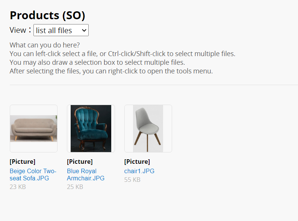This screenshot has width=298, height=221.
Task: Click the 'right-click to open the tools menu' line
Action: [x=111, y=71]
